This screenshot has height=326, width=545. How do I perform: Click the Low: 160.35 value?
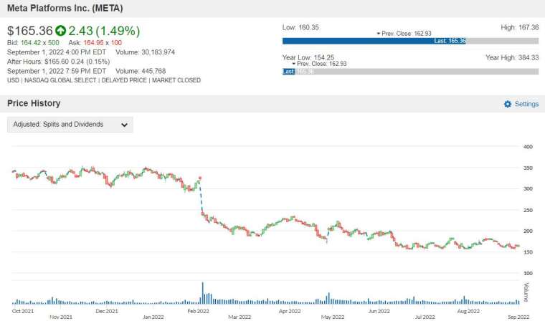click(300, 27)
